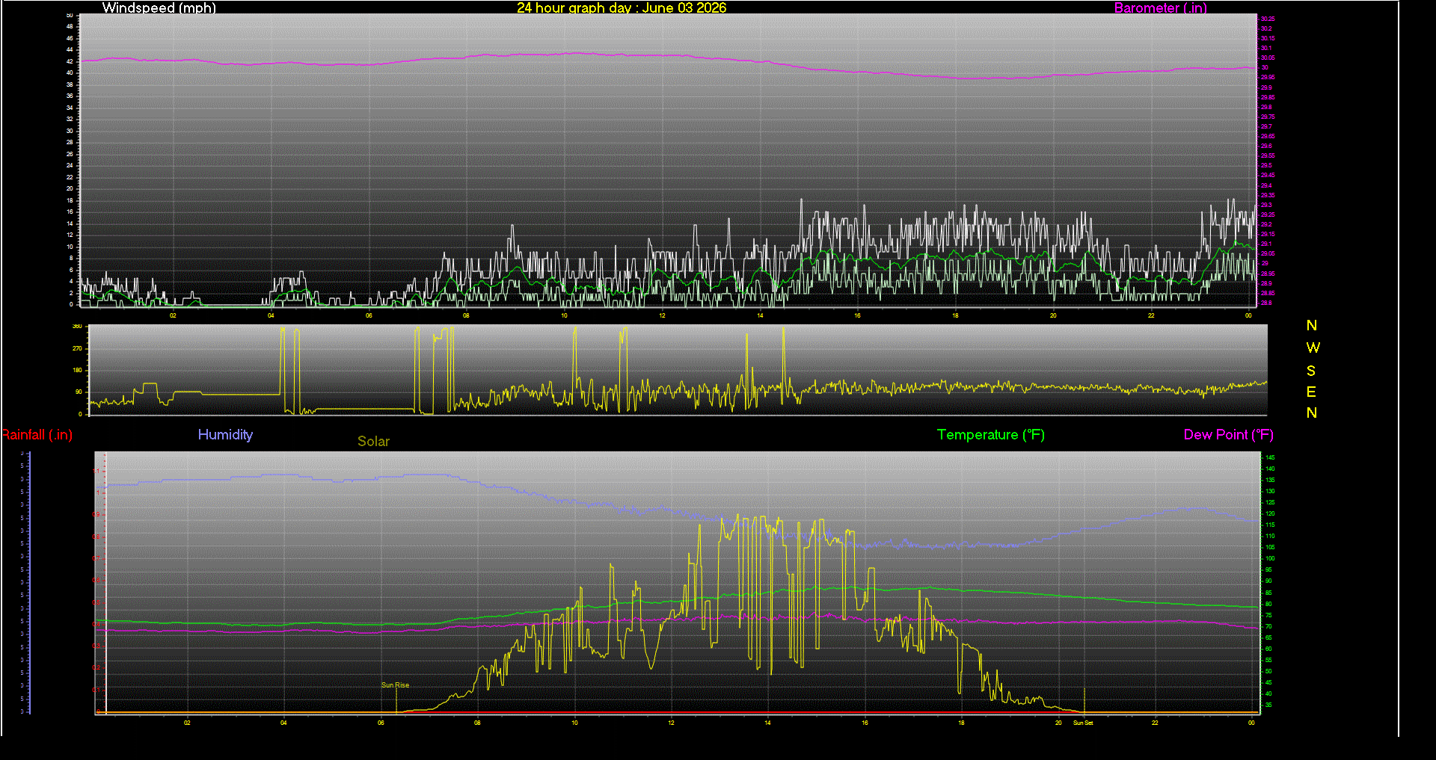Click the "18" hour tick below windspeed chart
1436x760 pixels.
(955, 315)
